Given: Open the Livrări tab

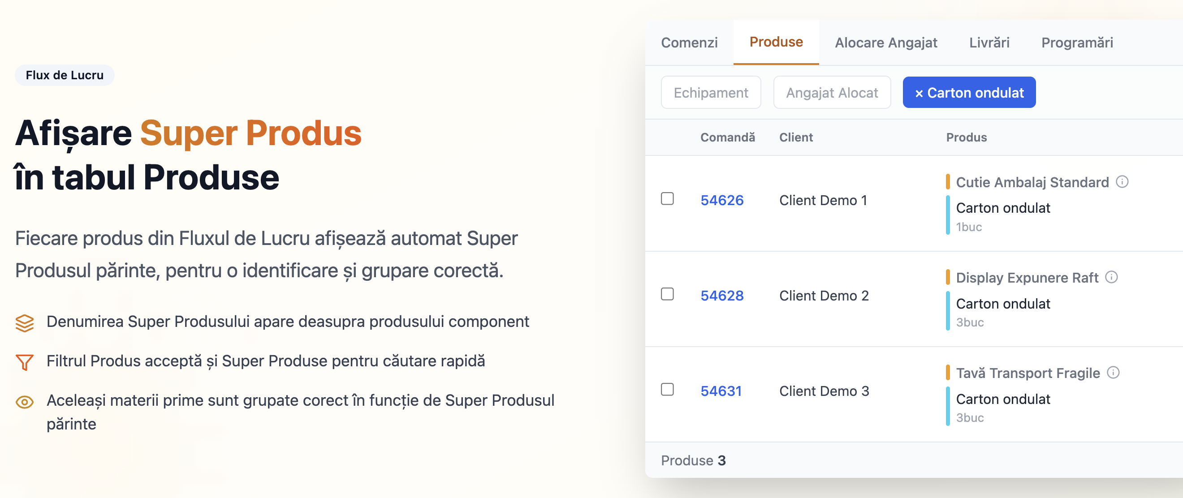Looking at the screenshot, I should 989,43.
